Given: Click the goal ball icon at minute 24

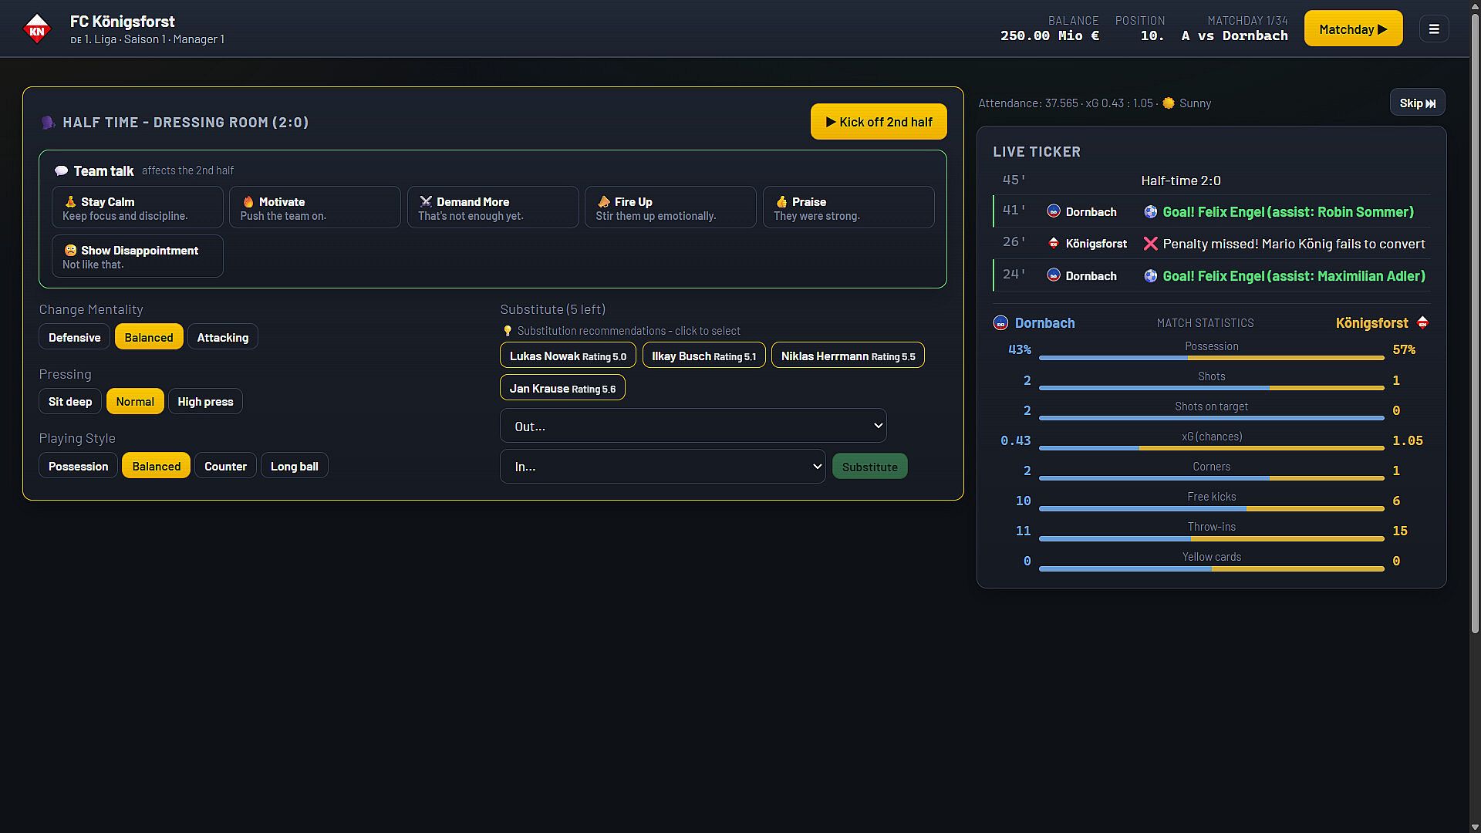Looking at the screenshot, I should point(1150,275).
